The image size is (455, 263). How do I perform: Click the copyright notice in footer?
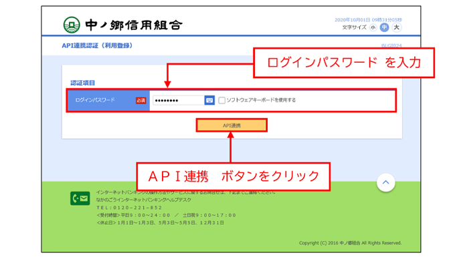coord(350,243)
